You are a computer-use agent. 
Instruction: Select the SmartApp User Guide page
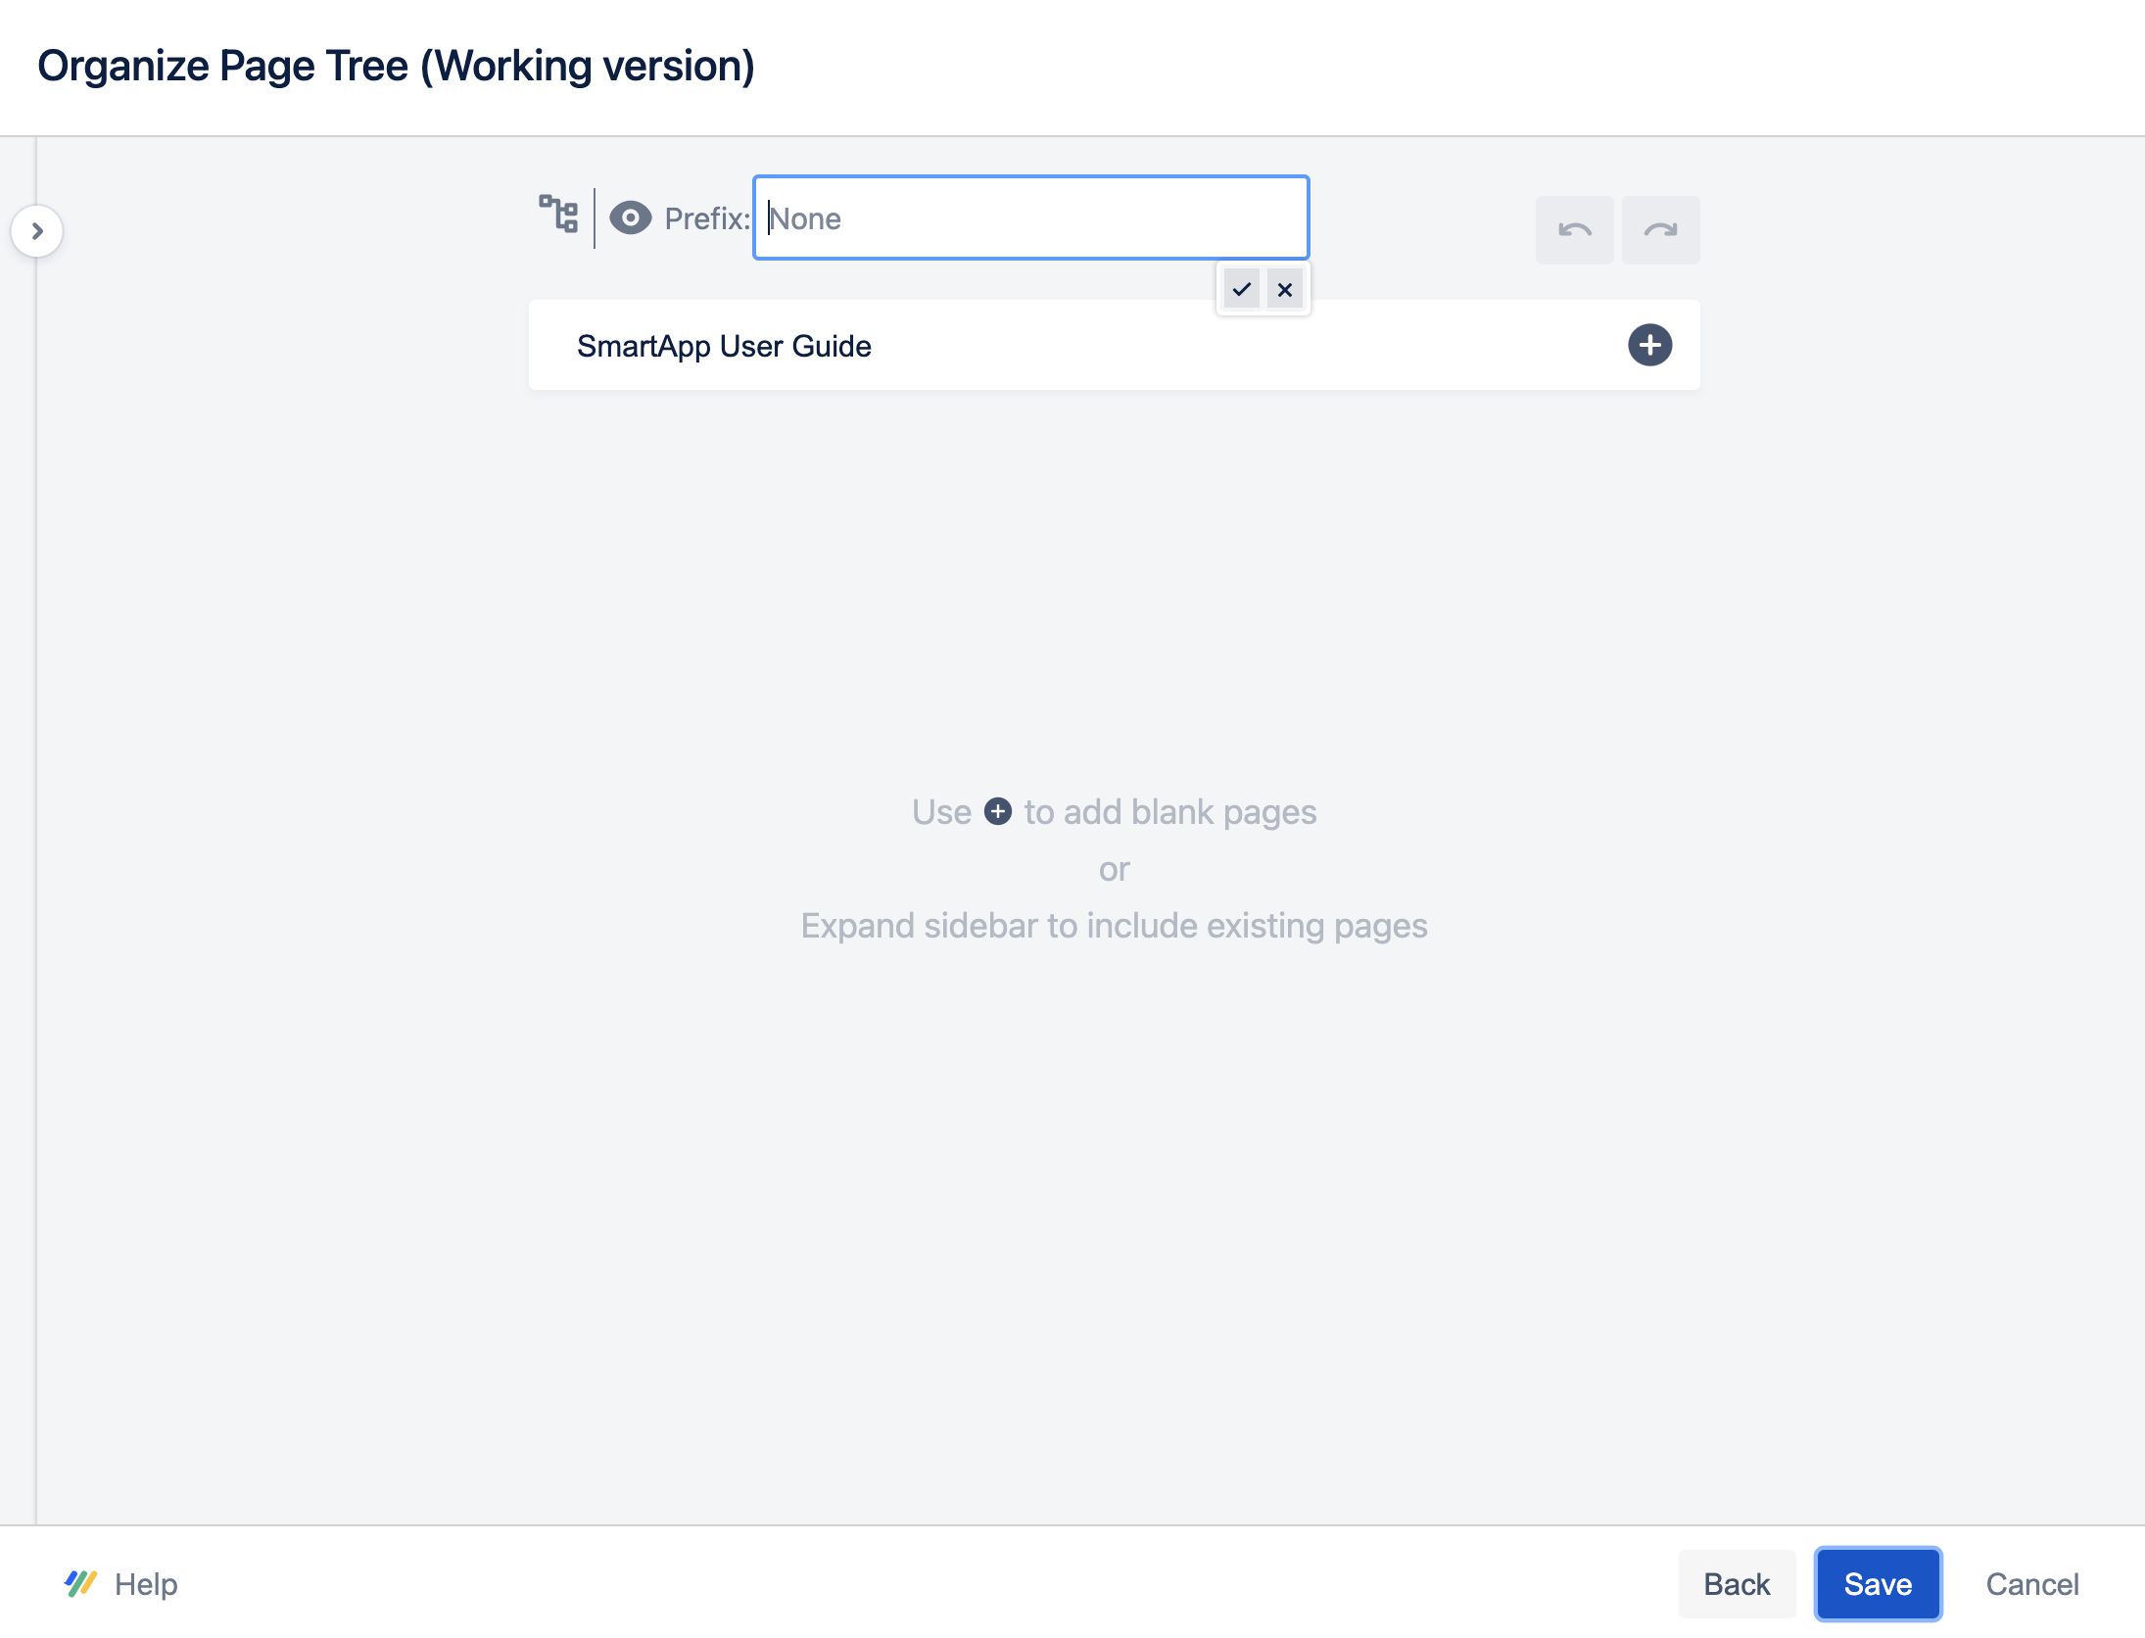(x=725, y=345)
